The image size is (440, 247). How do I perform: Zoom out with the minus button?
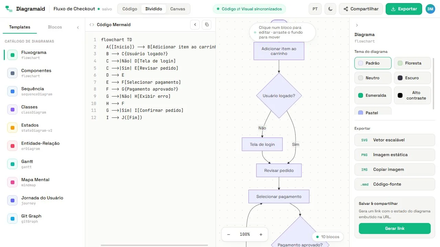coord(229,235)
